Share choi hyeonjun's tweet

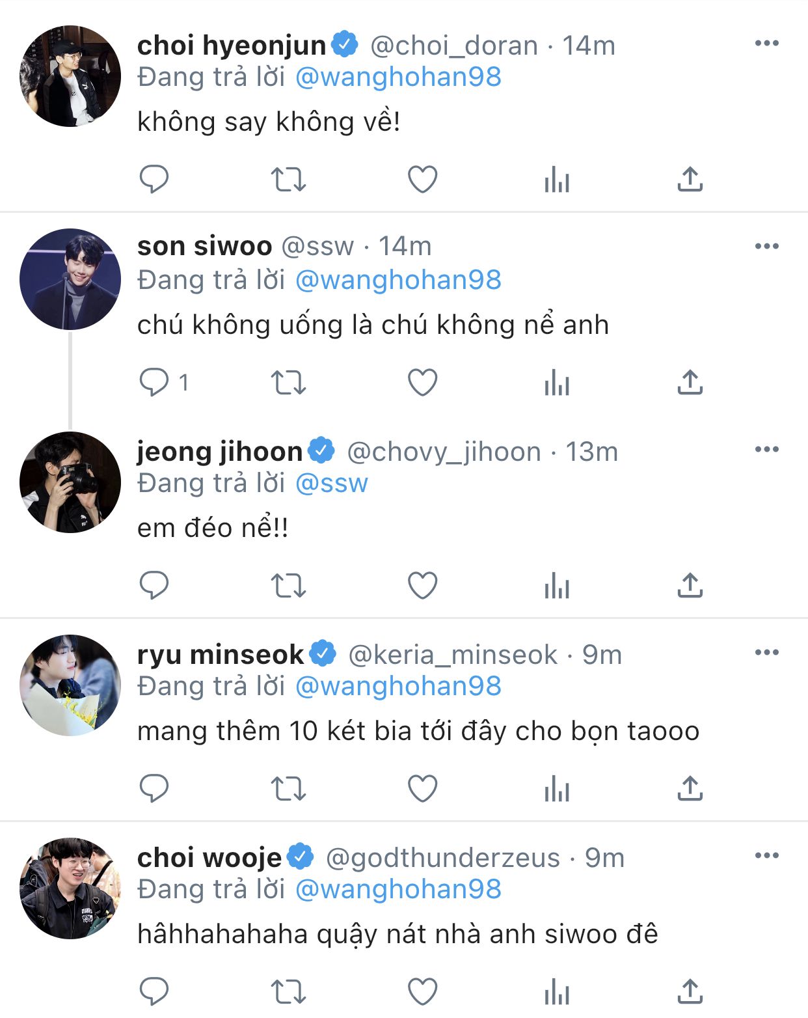[x=690, y=179]
